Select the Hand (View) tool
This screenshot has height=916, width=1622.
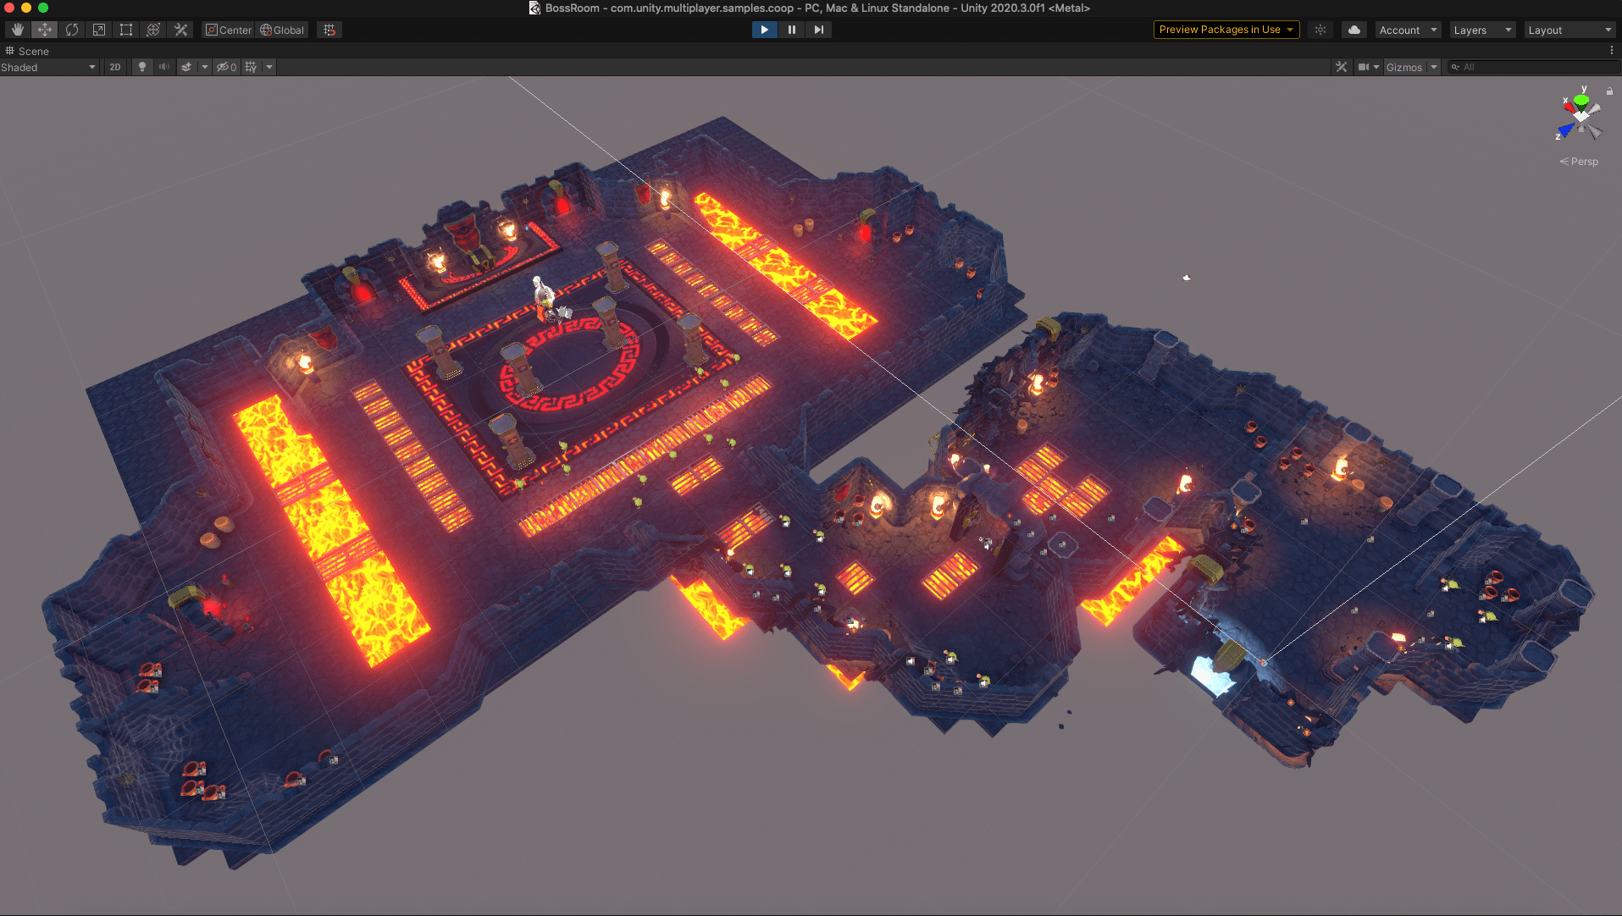[17, 29]
